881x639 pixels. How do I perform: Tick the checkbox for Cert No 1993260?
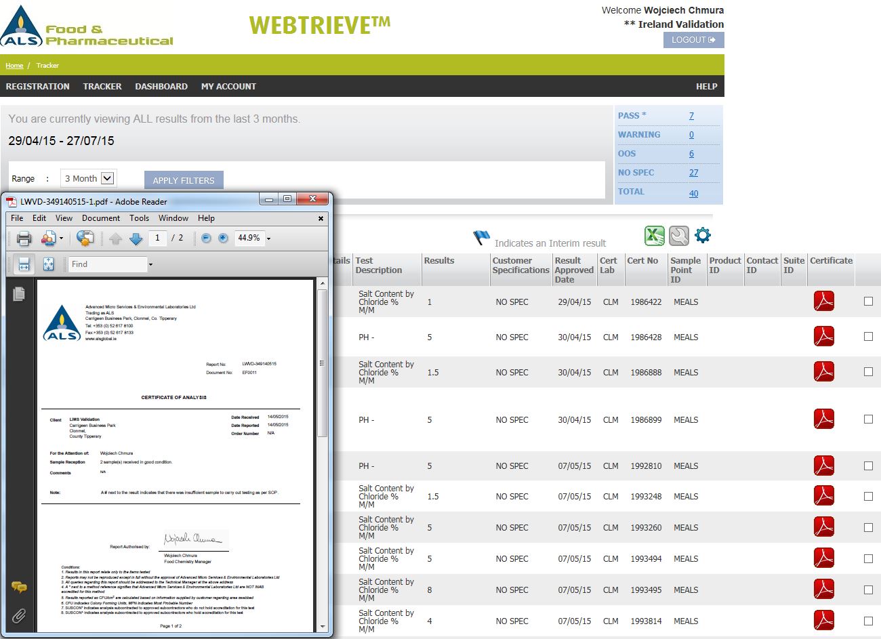868,527
